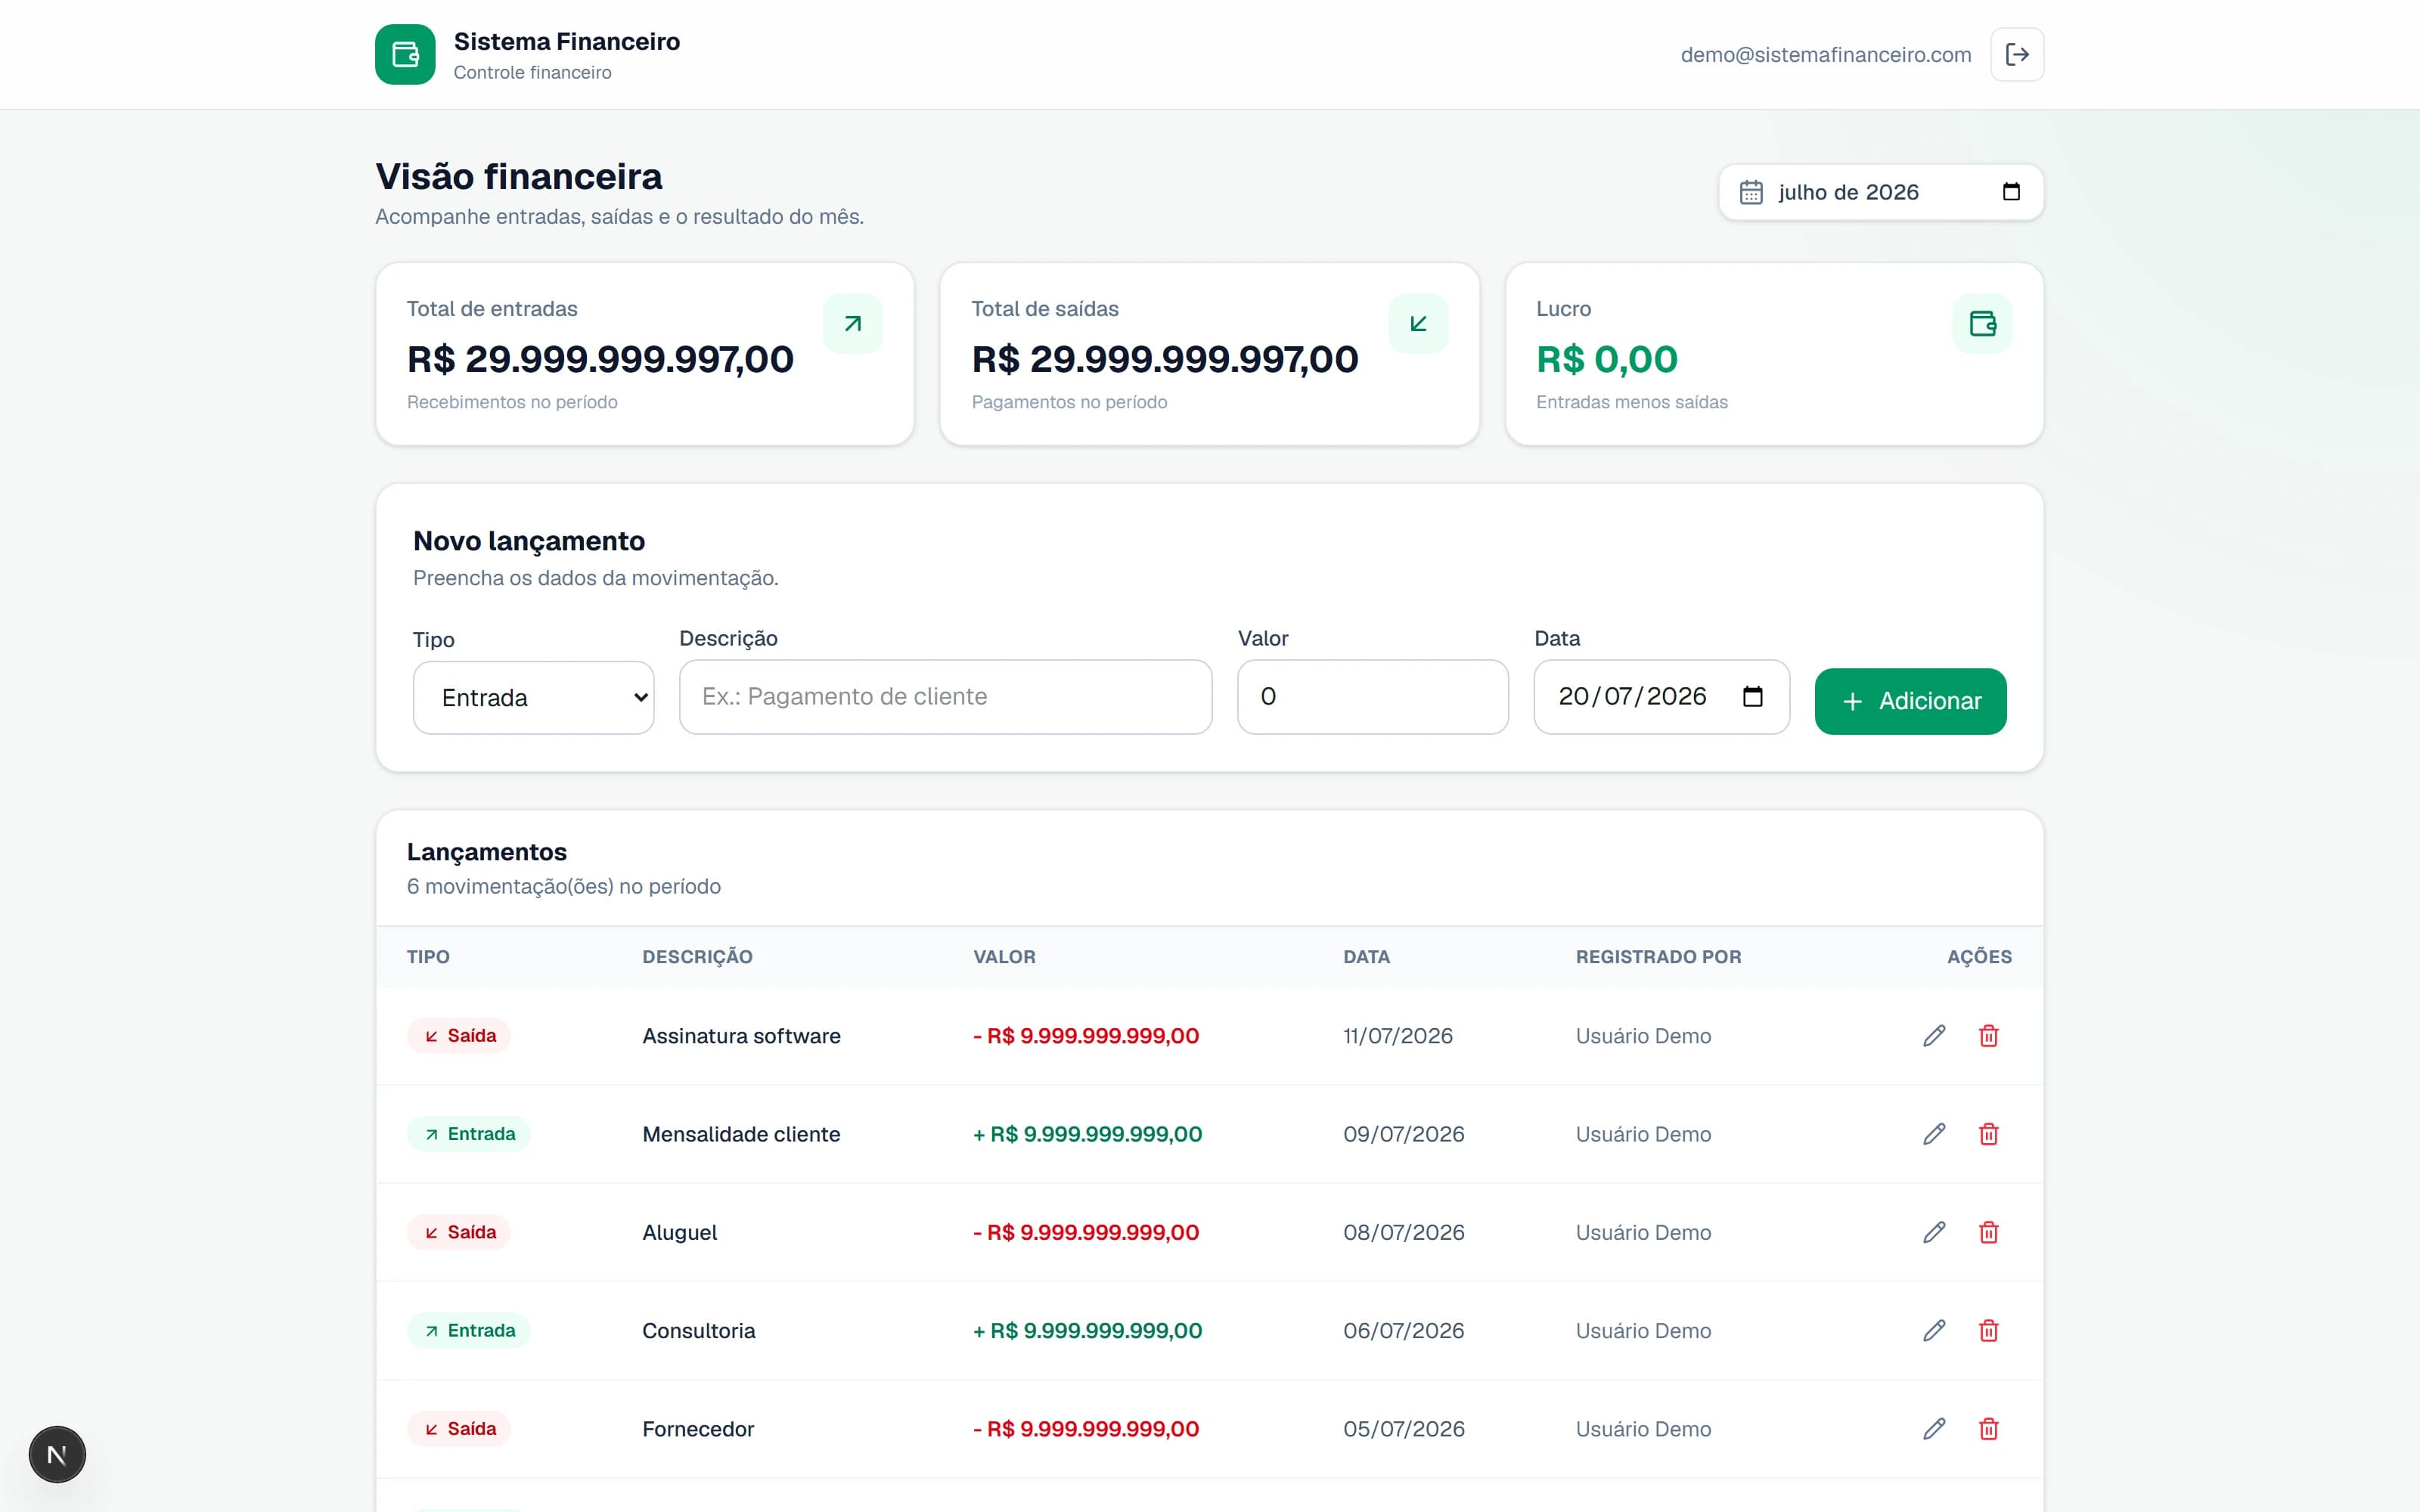The image size is (2420, 1512).
Task: Click the wallet icon on the Lucro card
Action: (x=1982, y=323)
